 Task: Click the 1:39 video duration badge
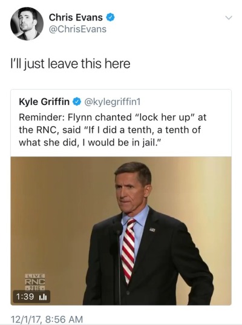point(31,297)
